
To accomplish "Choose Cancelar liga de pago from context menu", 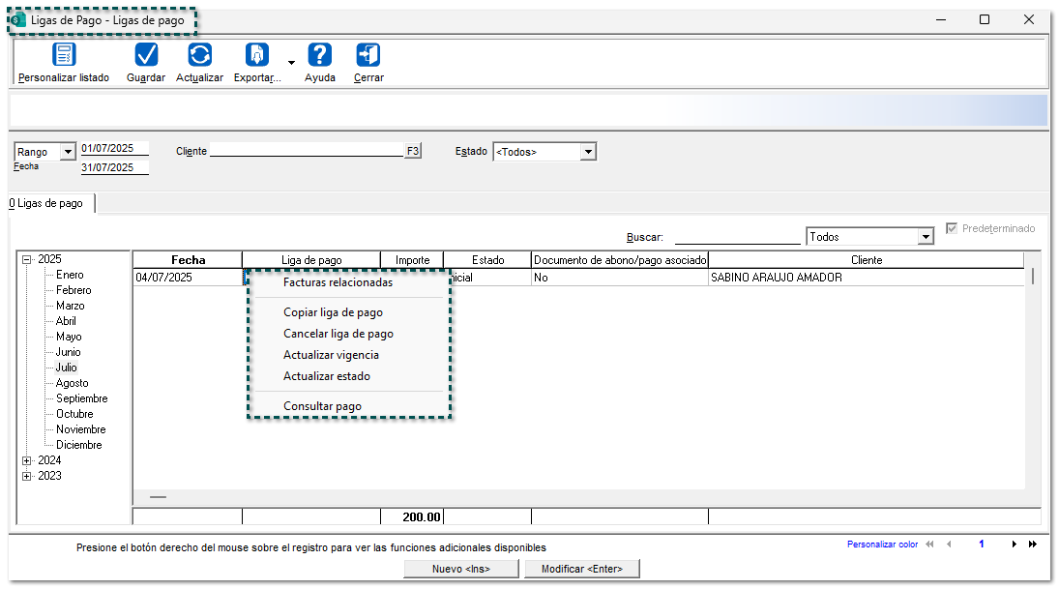I will point(338,334).
